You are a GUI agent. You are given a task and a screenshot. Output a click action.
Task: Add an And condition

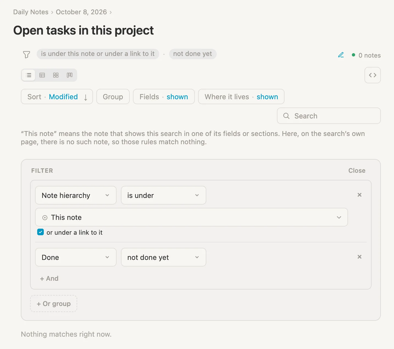(49, 279)
